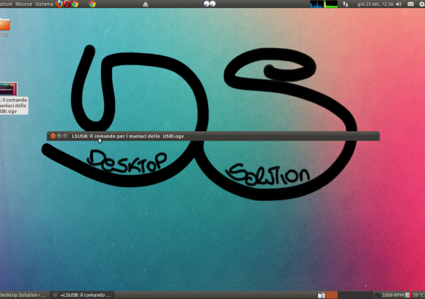Select the orange active workspace in switcher

click(332, 295)
